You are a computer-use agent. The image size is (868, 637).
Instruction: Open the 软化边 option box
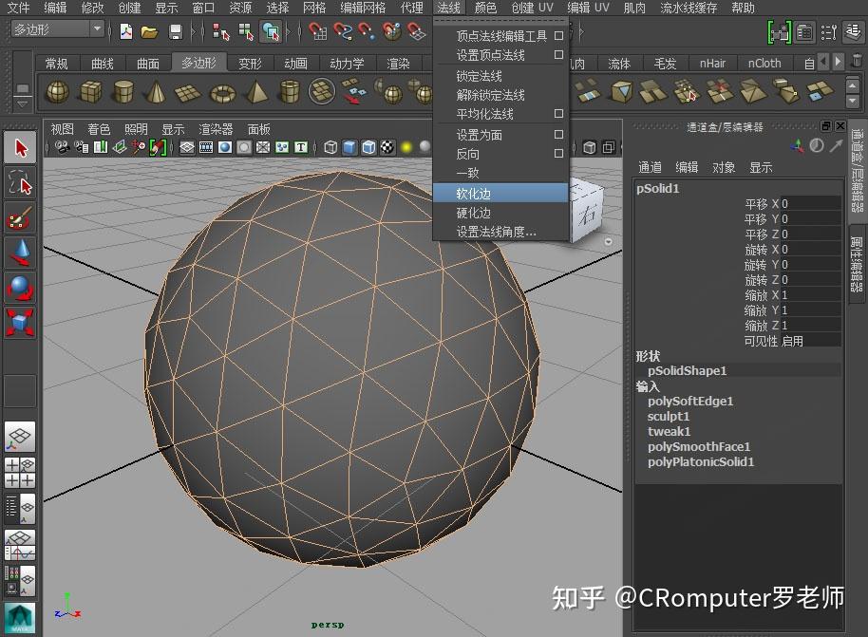point(558,191)
